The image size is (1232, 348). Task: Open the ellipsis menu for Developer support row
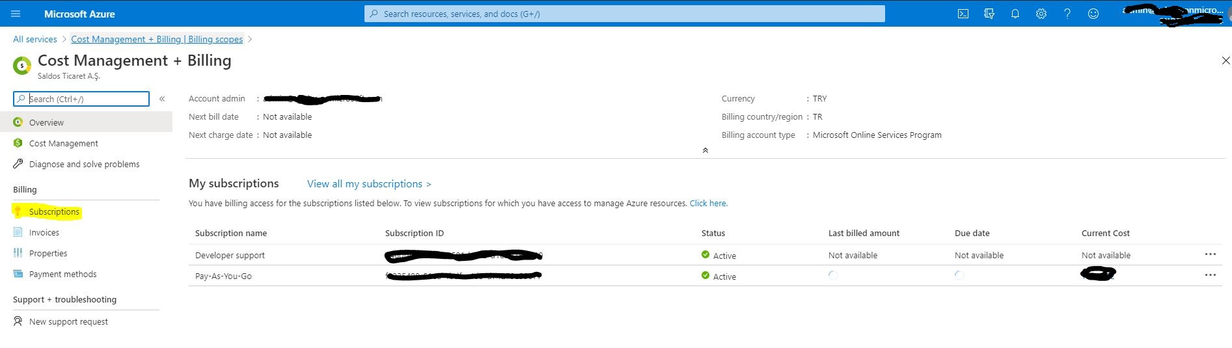1211,254
